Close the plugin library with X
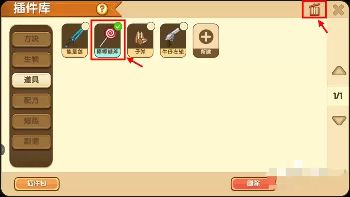350x197 pixels. coord(338,10)
